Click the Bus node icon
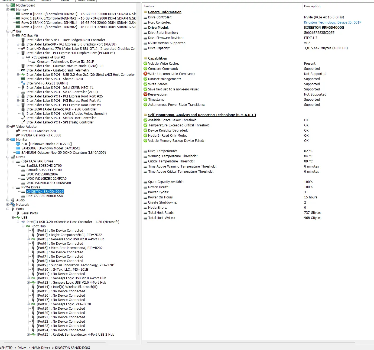 point(13,31)
